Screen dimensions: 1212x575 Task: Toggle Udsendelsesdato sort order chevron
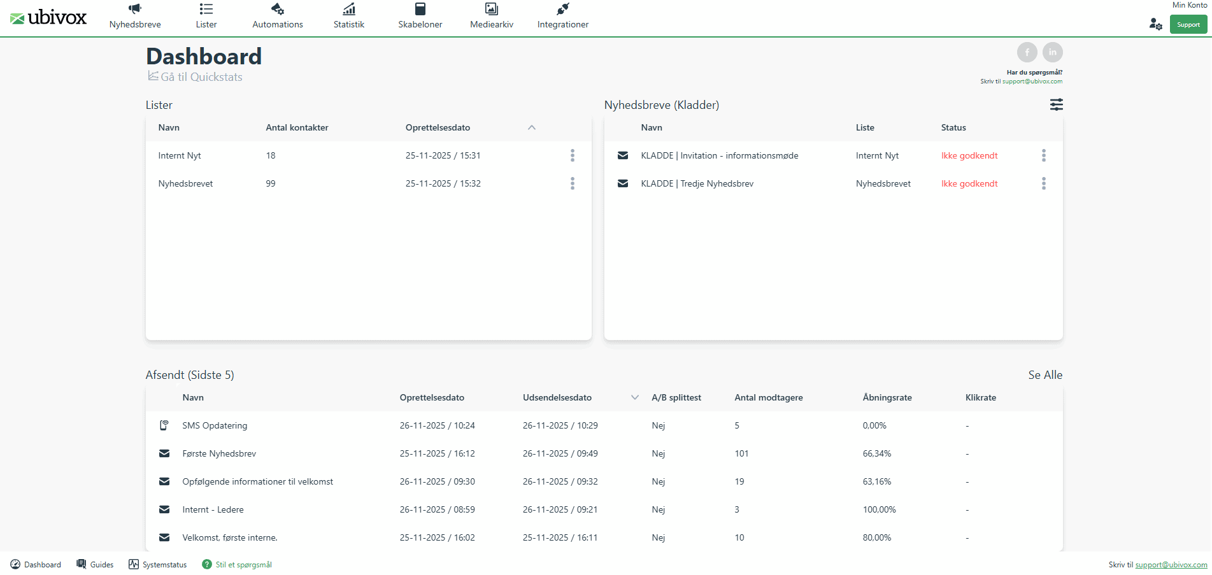634,397
